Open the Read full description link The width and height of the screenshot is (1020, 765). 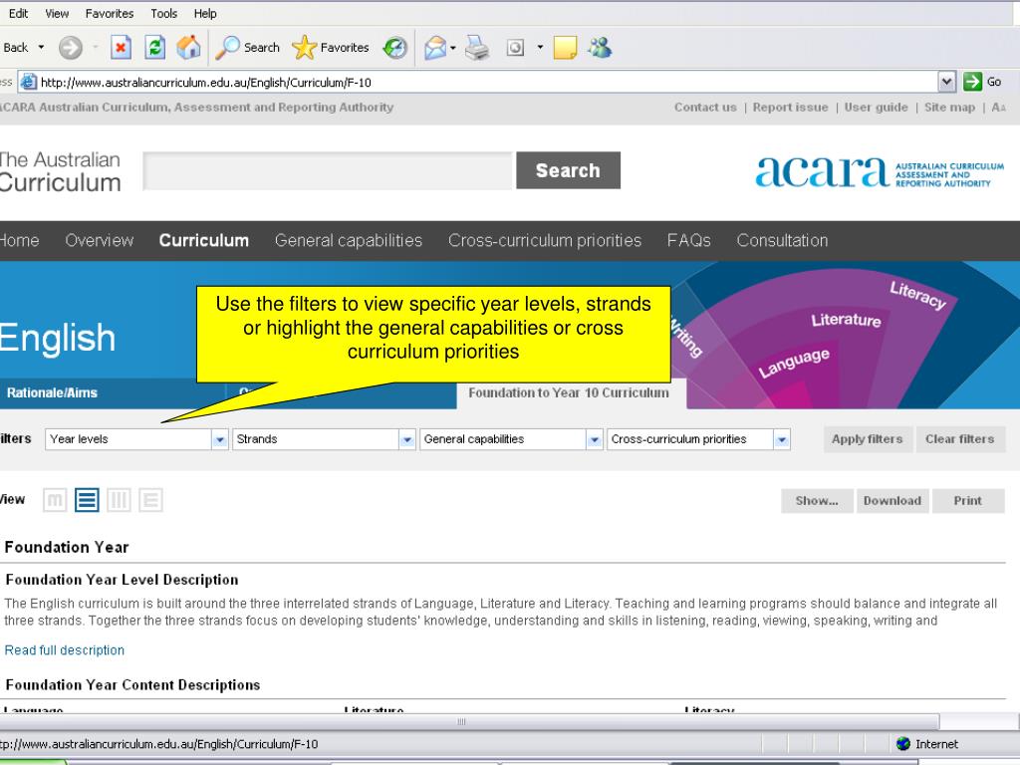coord(65,649)
